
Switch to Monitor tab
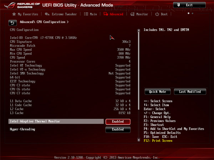click(139, 14)
